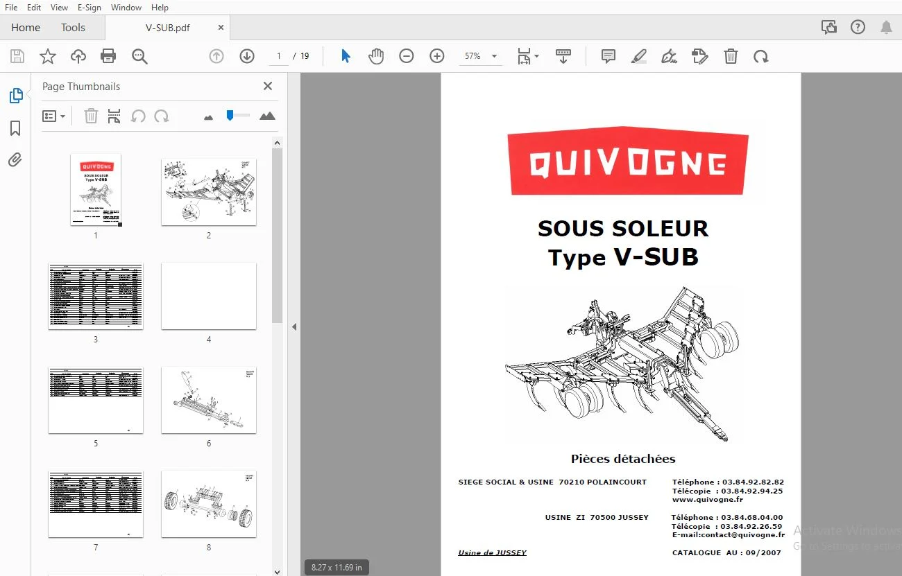Go to next page arrow
Viewport: 902px width, 576px height.
(x=247, y=56)
